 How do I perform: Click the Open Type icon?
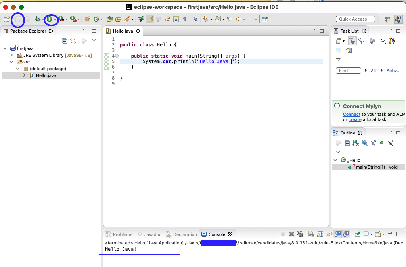pos(110,19)
